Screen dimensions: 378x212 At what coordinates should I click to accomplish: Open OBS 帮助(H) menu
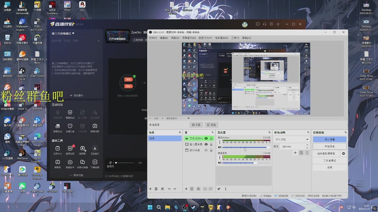coord(246,38)
